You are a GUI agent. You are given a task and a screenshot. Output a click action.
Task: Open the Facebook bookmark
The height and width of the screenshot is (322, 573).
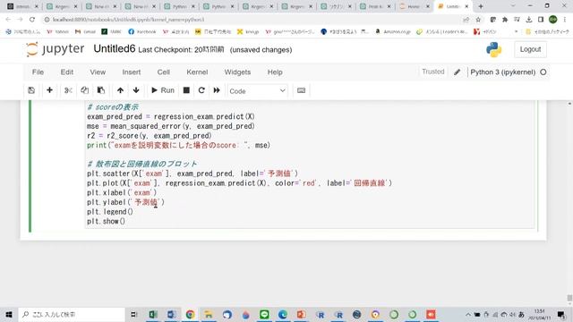tap(142, 32)
